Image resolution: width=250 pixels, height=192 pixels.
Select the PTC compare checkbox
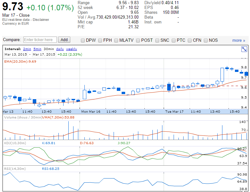(x=174, y=40)
